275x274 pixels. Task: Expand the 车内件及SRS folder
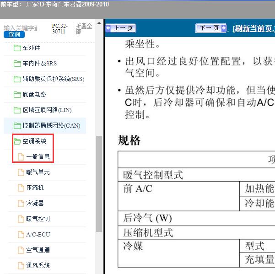[x=40, y=63]
